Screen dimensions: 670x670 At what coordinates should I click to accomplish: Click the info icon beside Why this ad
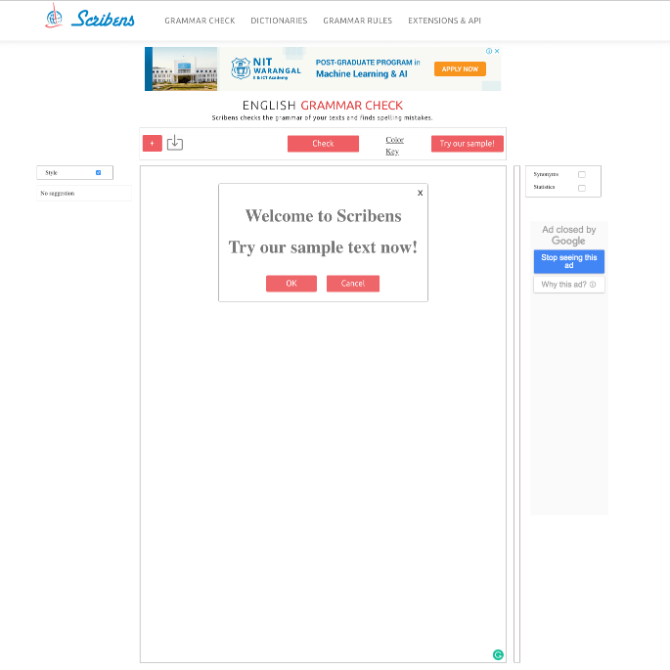[x=593, y=285]
